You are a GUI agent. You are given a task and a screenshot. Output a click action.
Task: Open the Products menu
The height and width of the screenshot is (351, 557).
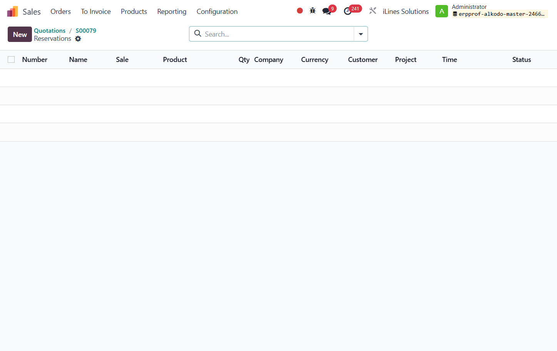click(x=134, y=12)
